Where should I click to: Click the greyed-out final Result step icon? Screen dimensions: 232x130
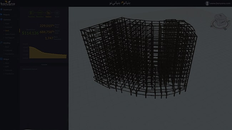pos(57,13)
